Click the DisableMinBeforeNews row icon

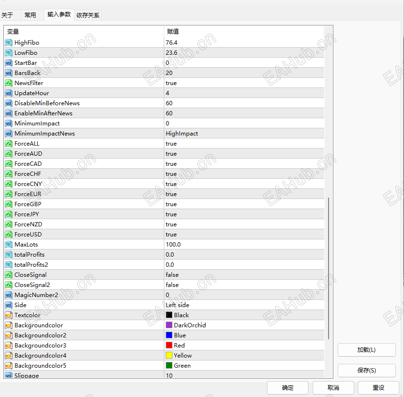(x=9, y=103)
